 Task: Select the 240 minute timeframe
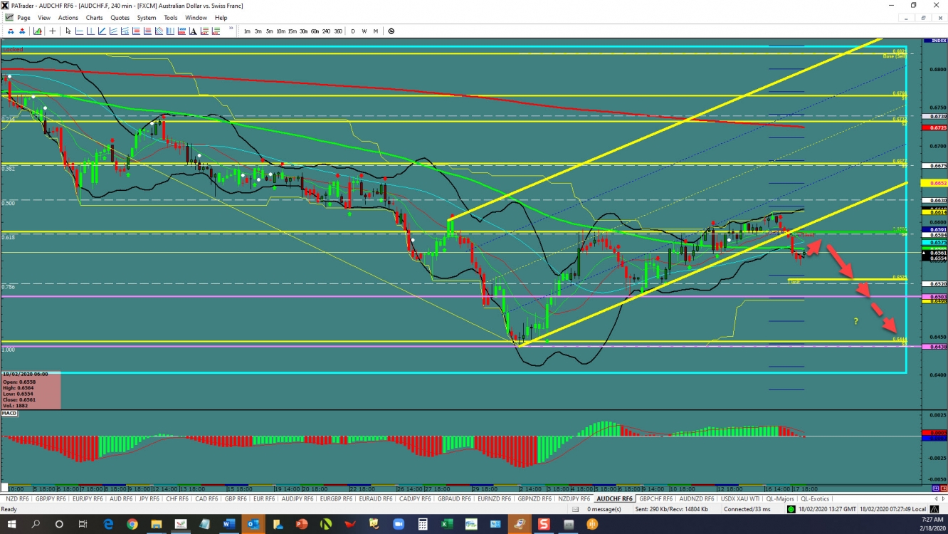(x=327, y=31)
